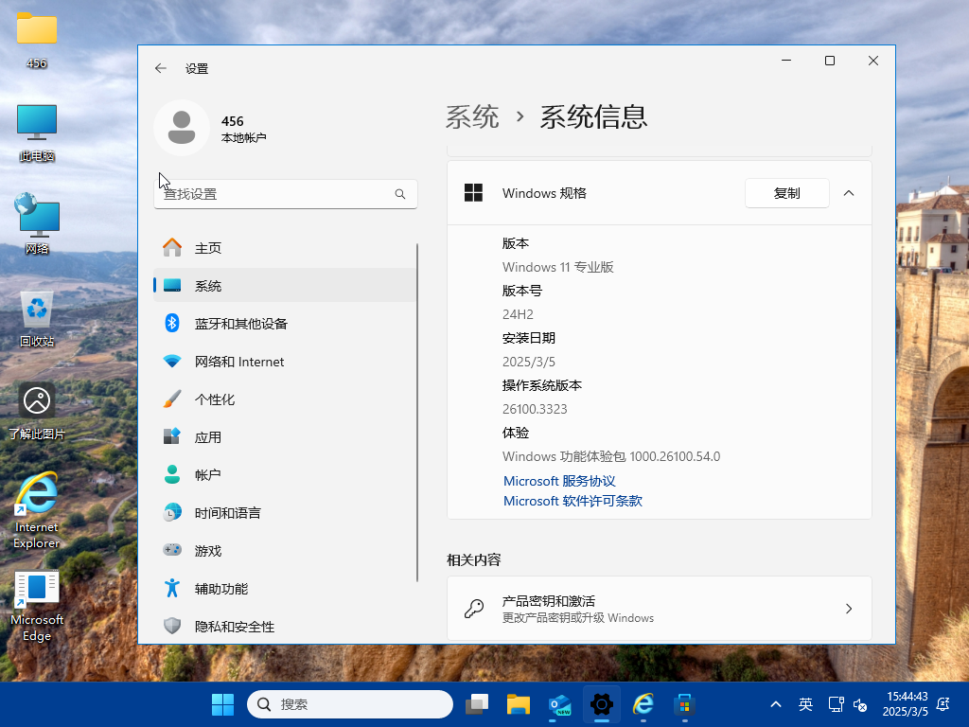The image size is (969, 727).
Task: Open 网络和 Internet settings
Action: coord(286,362)
